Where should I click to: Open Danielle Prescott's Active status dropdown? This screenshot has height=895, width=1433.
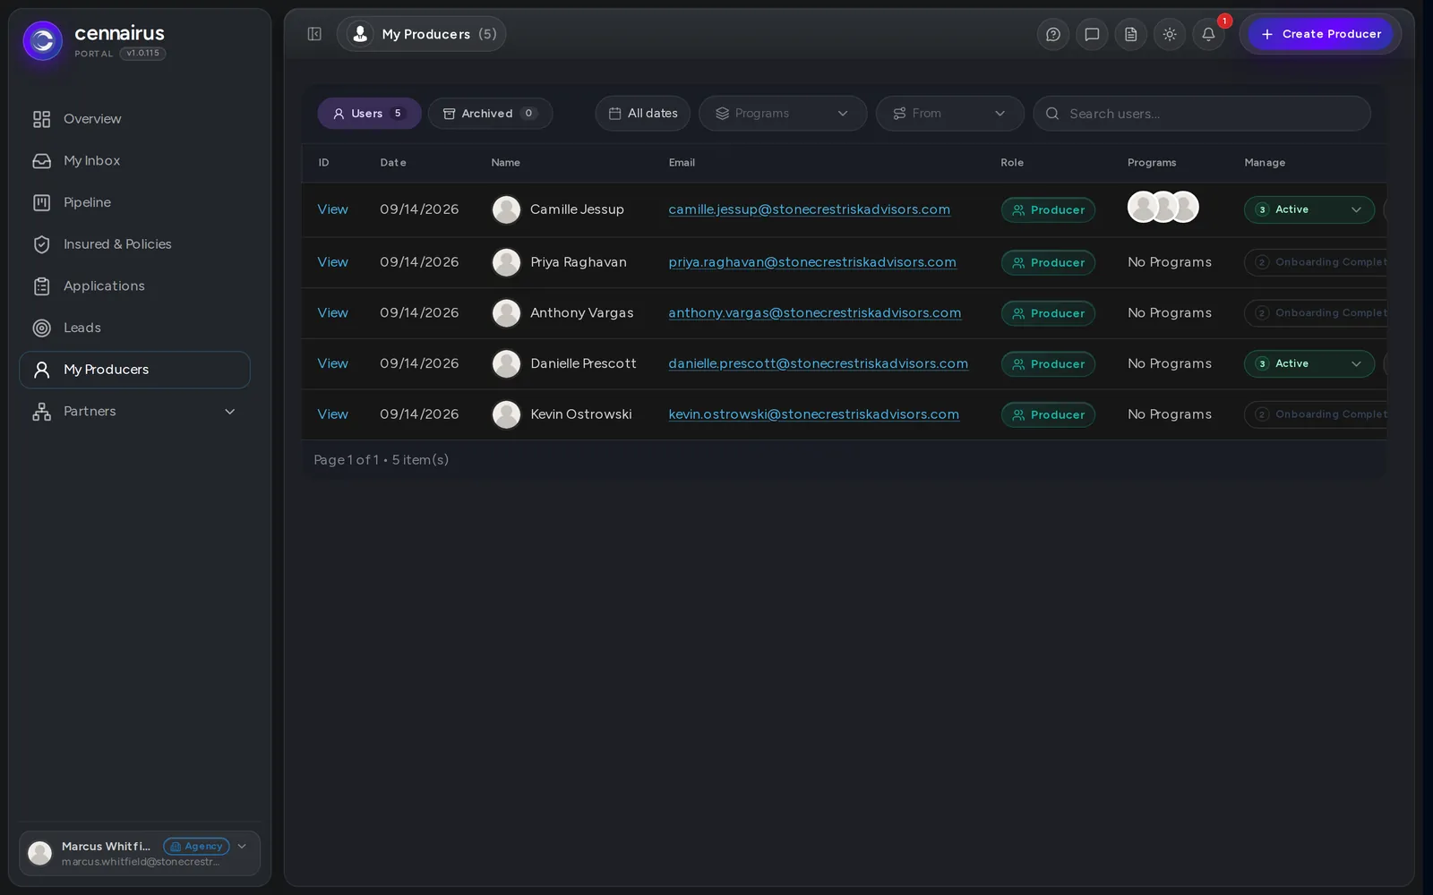tap(1309, 363)
